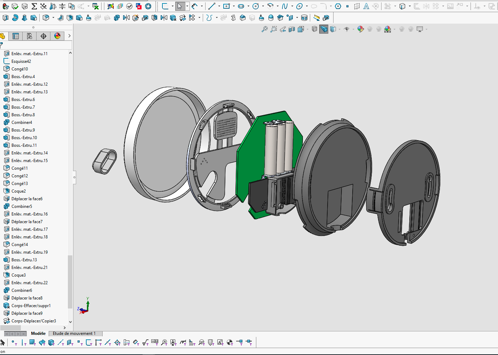Viewport: 498px width, 355px height.
Task: Open the PropertyManager tab
Action: coord(16,36)
